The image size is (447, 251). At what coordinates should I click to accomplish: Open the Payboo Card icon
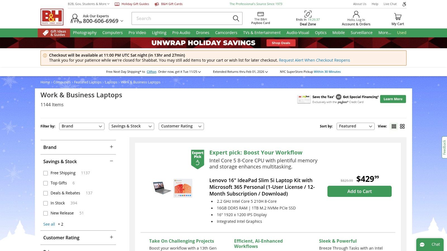260,14
